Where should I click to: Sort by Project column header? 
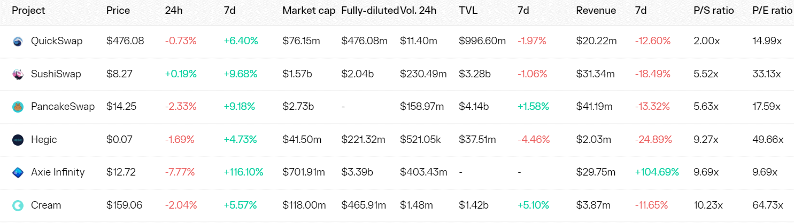tap(28, 11)
